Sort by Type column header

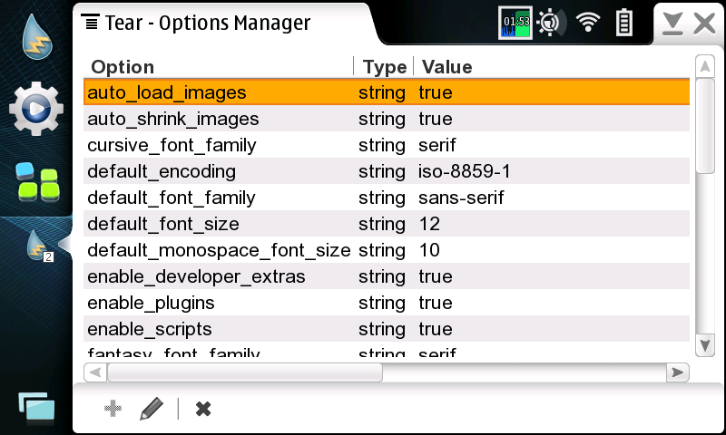pyautogui.click(x=384, y=67)
